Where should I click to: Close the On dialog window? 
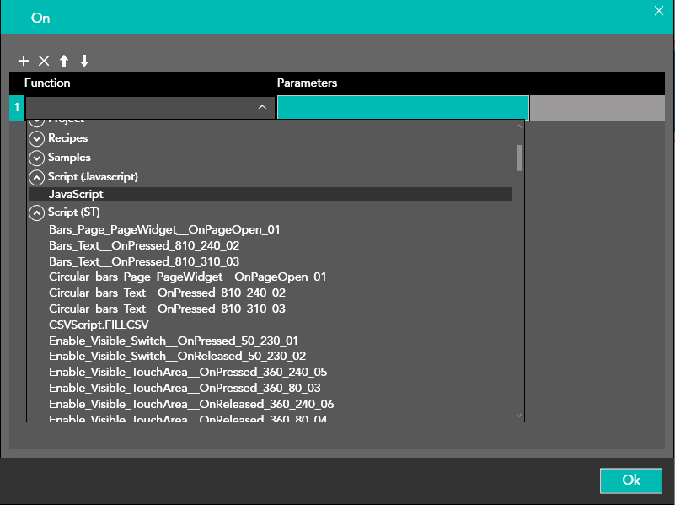[659, 11]
